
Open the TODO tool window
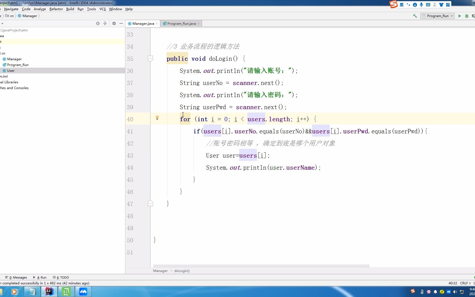point(61,277)
